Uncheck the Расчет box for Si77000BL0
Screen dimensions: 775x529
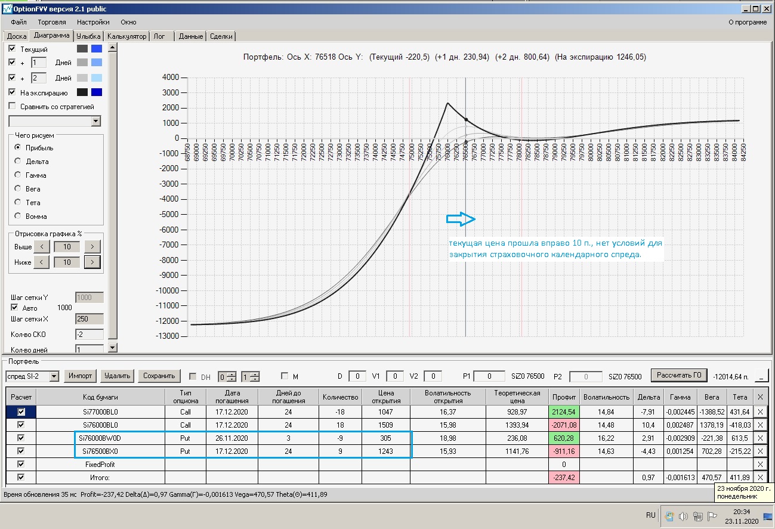[21, 412]
